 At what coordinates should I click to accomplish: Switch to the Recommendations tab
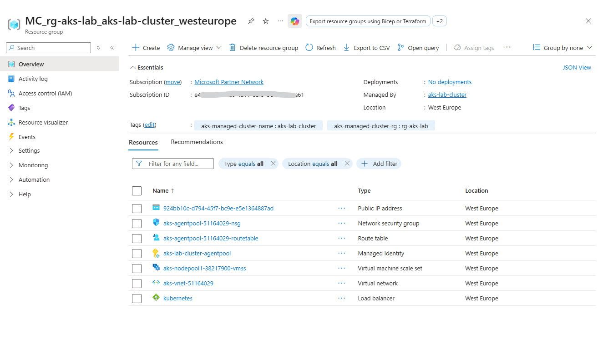point(197,142)
